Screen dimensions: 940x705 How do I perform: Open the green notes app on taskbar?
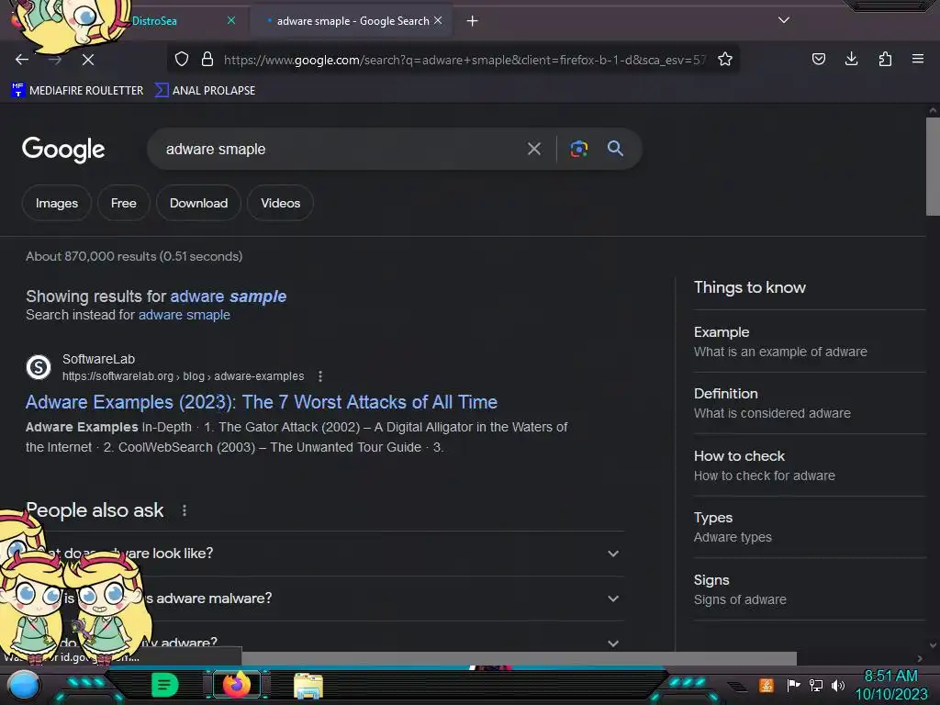click(165, 685)
